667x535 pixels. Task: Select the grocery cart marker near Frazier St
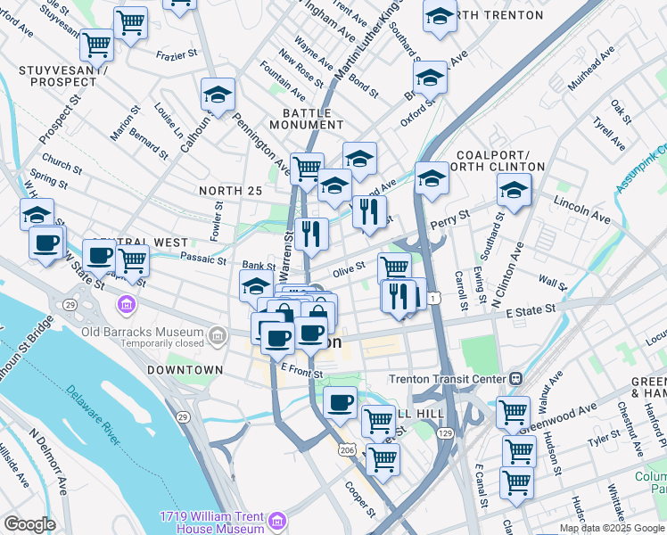click(130, 25)
